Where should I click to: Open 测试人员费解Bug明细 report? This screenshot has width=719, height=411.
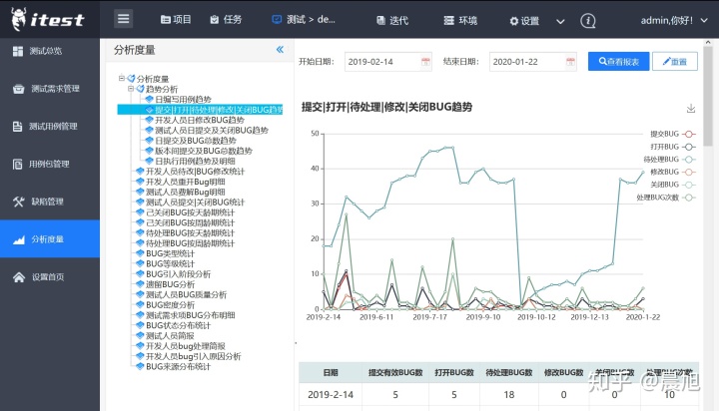click(x=186, y=192)
